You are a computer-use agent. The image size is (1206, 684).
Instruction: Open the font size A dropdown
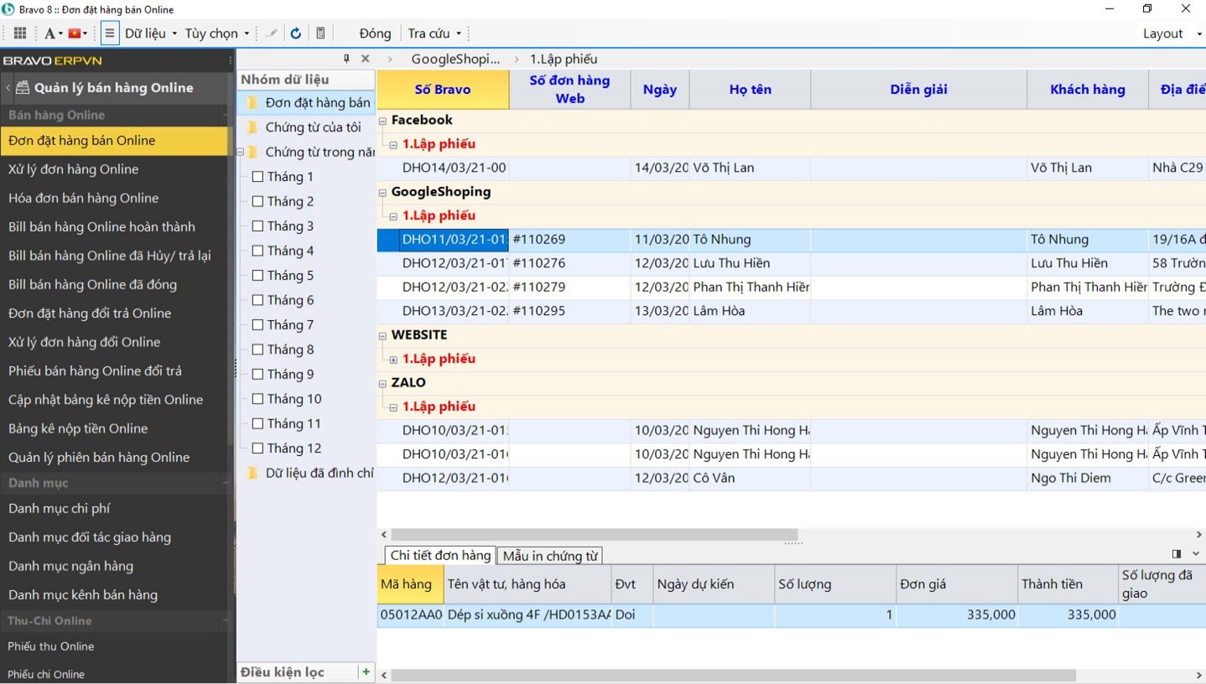(53, 34)
